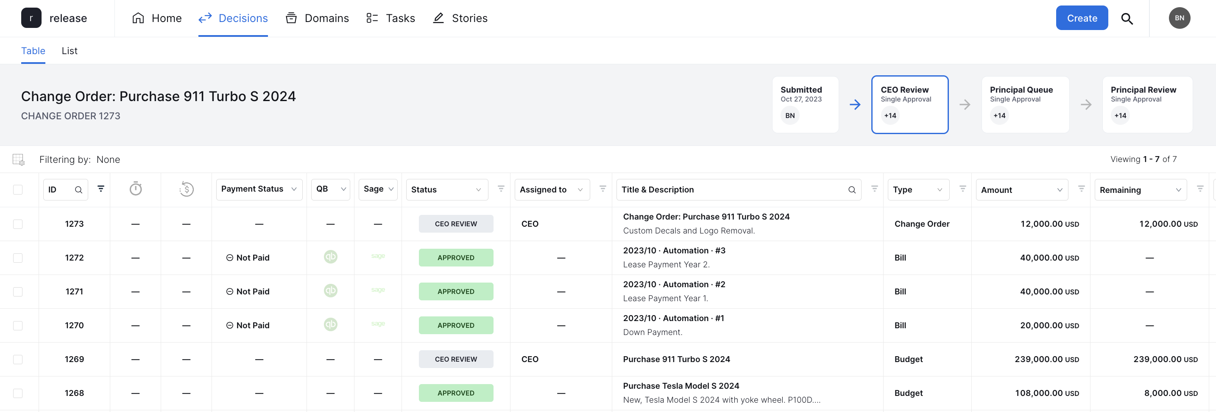The height and width of the screenshot is (412, 1216).
Task: Toggle the select-all checkbox in table header
Action: point(18,189)
